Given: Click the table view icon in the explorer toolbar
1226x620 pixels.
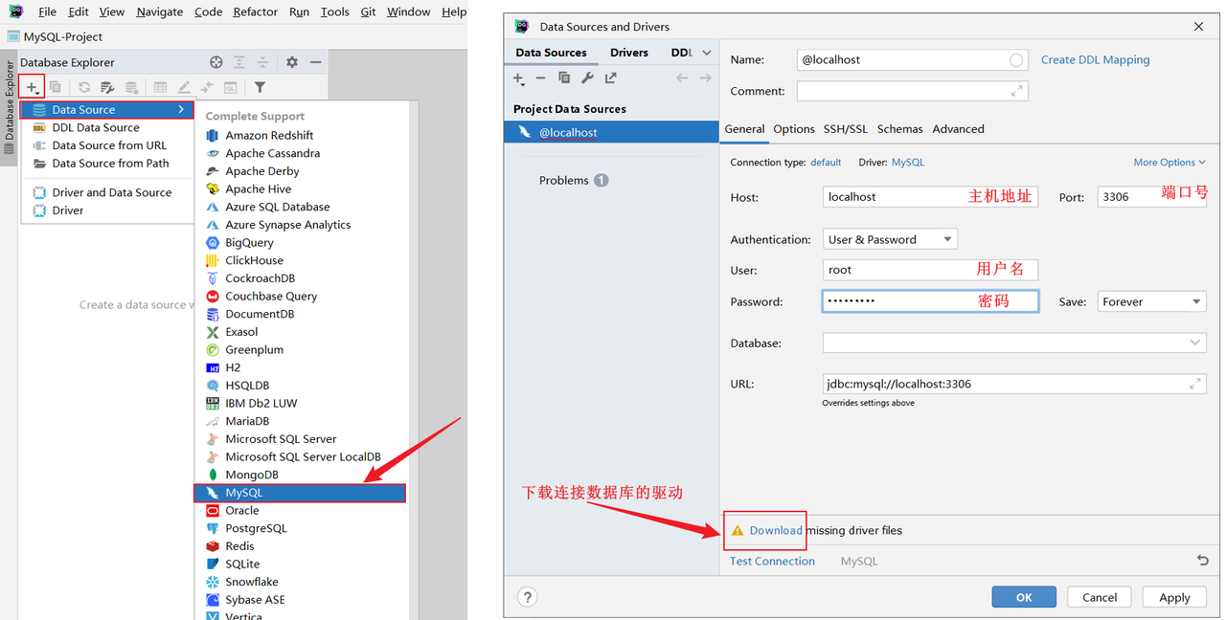Looking at the screenshot, I should 160,87.
